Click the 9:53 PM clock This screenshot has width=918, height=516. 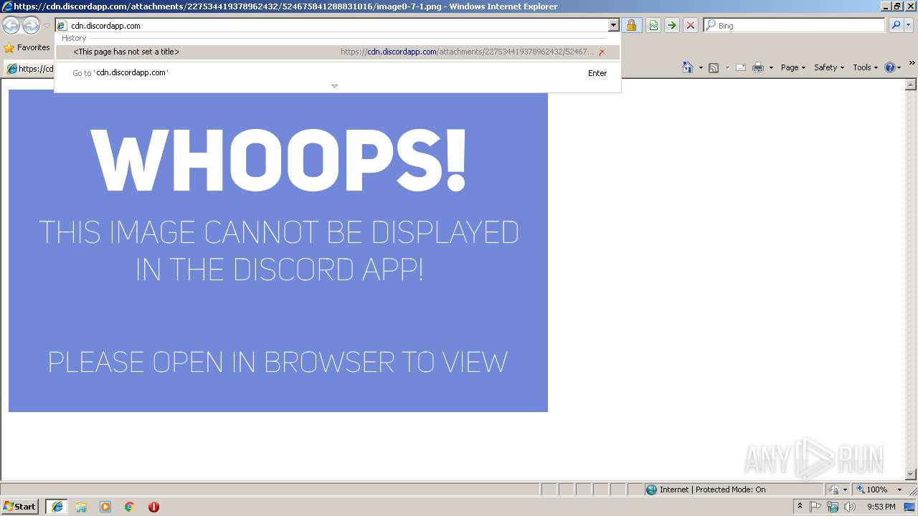tap(881, 507)
